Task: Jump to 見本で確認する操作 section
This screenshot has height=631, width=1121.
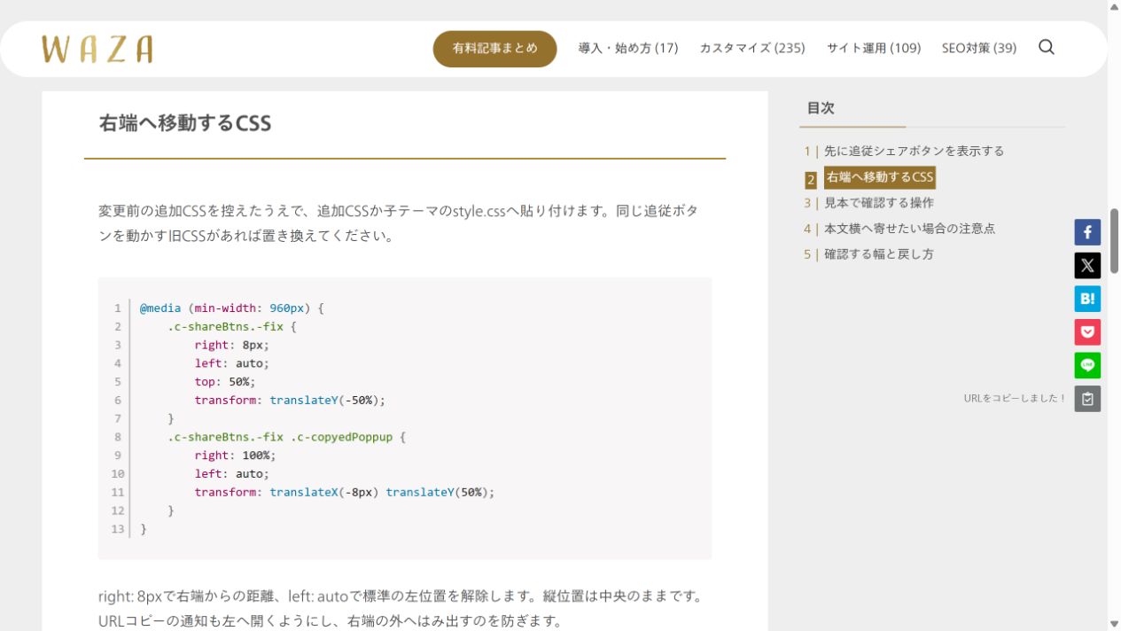Action: (879, 203)
